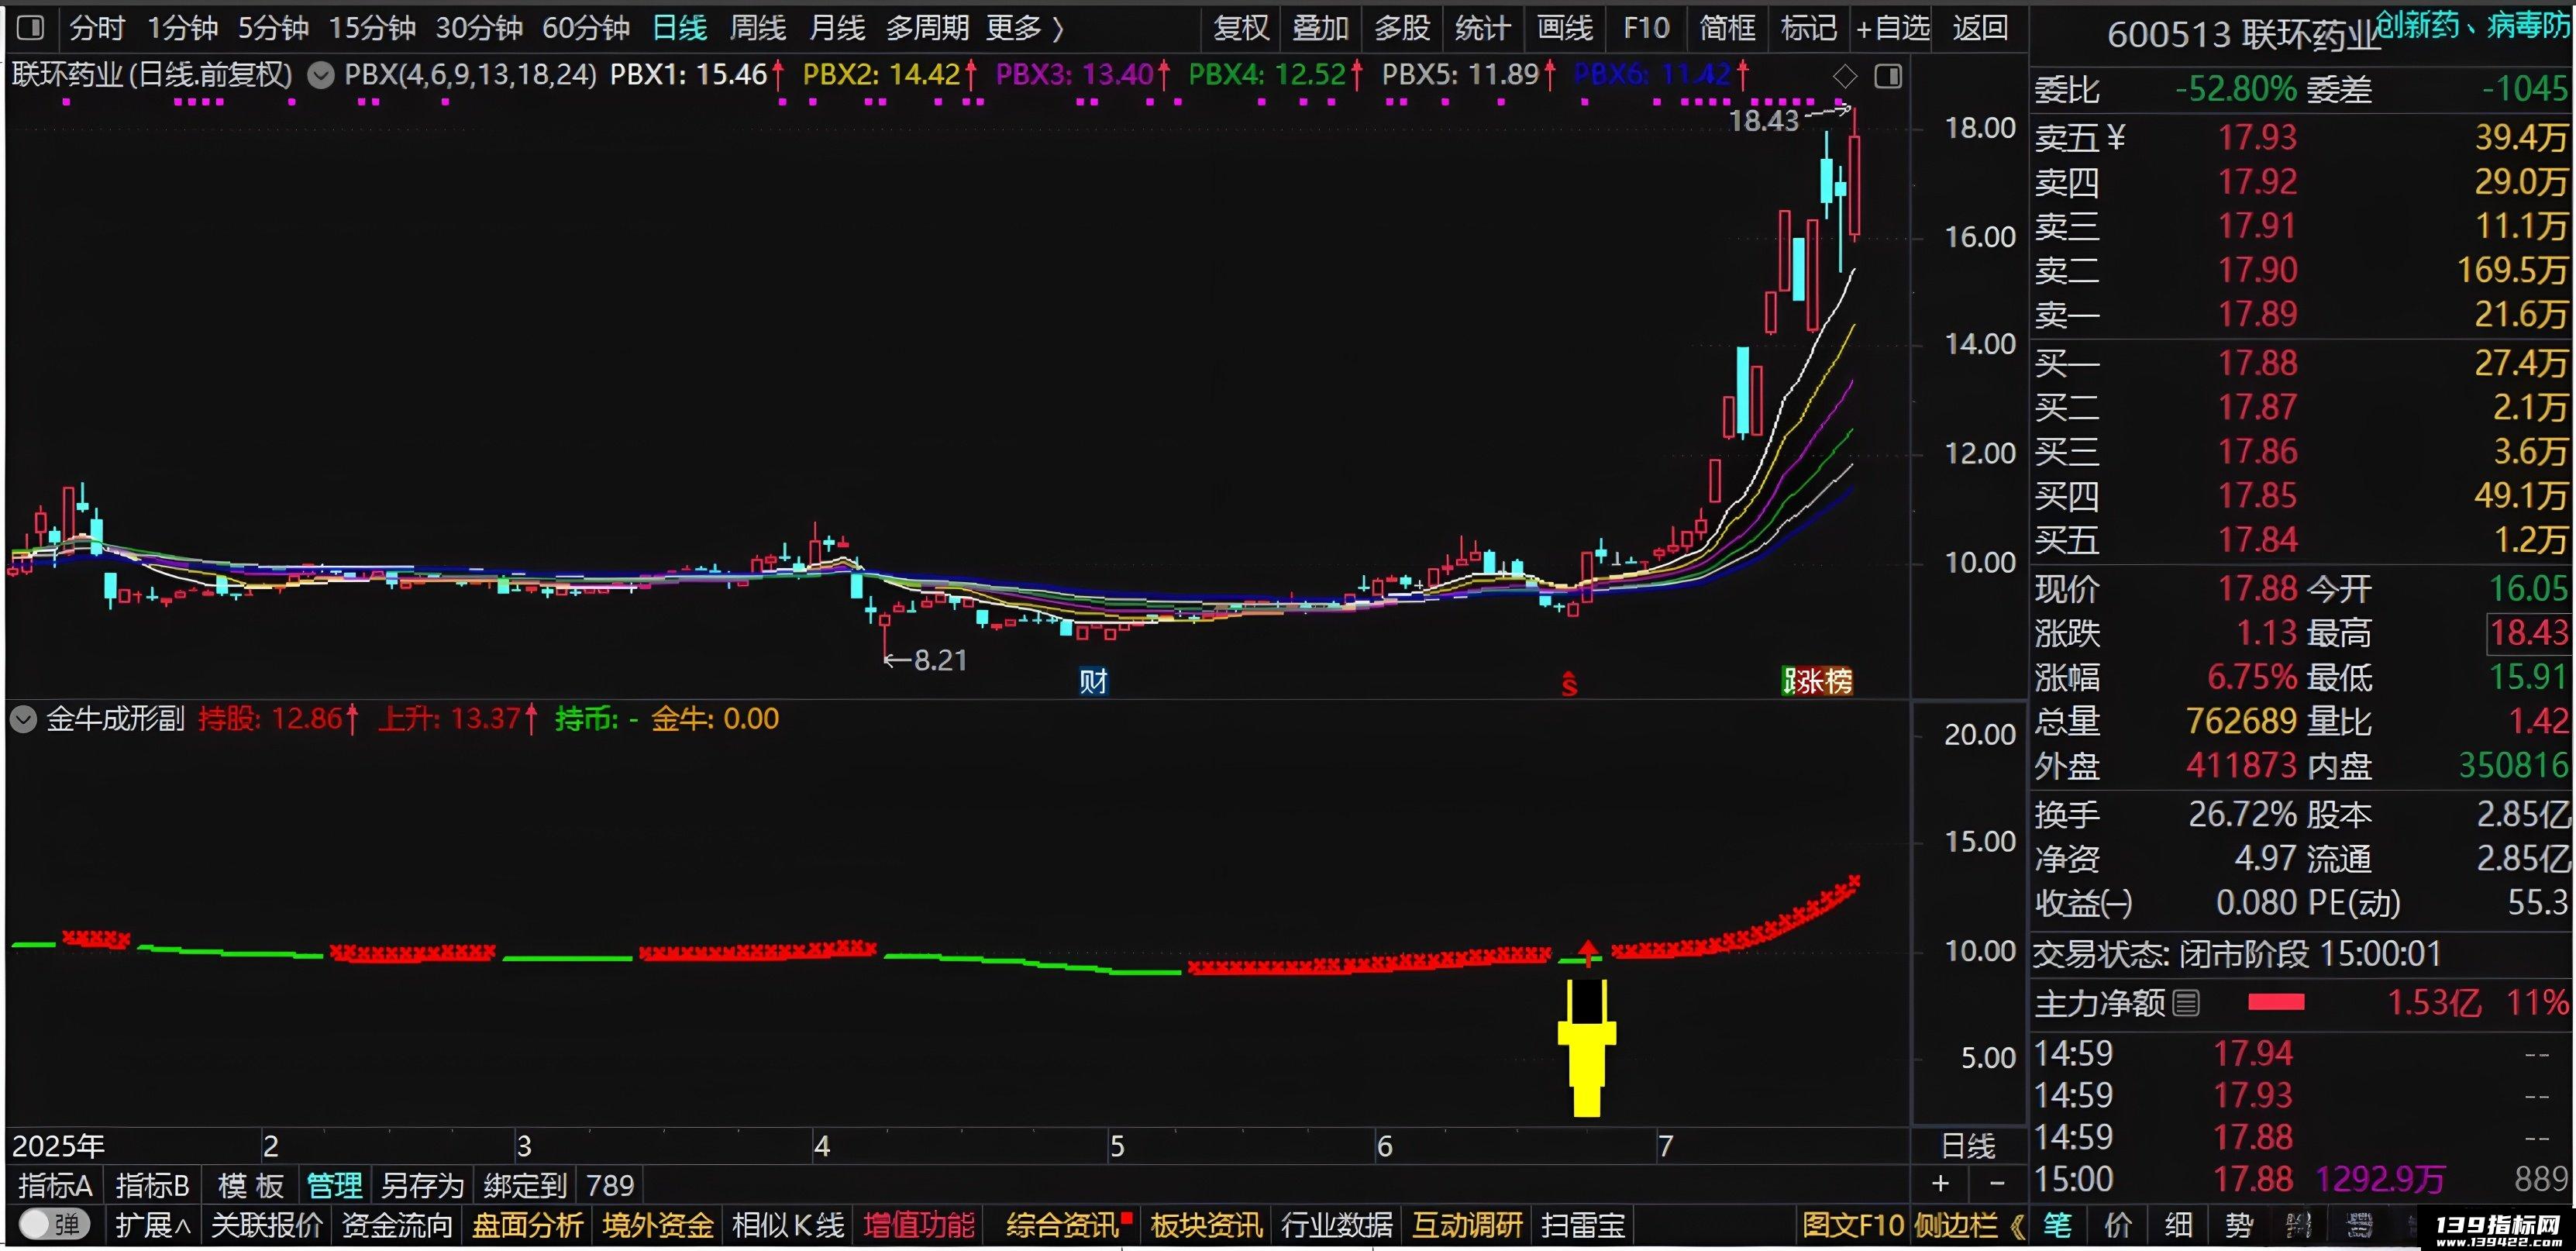Screen dimensions: 2576x1251
Task: Open the PBX indicator dropdown circle
Action: tap(320, 75)
